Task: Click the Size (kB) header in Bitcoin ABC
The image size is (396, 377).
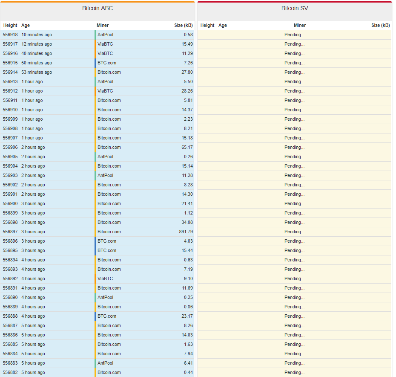Action: (184, 25)
